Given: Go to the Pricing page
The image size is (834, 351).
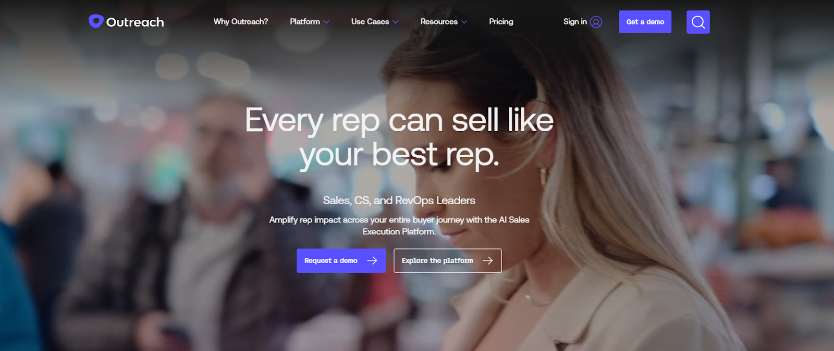Looking at the screenshot, I should [501, 21].
